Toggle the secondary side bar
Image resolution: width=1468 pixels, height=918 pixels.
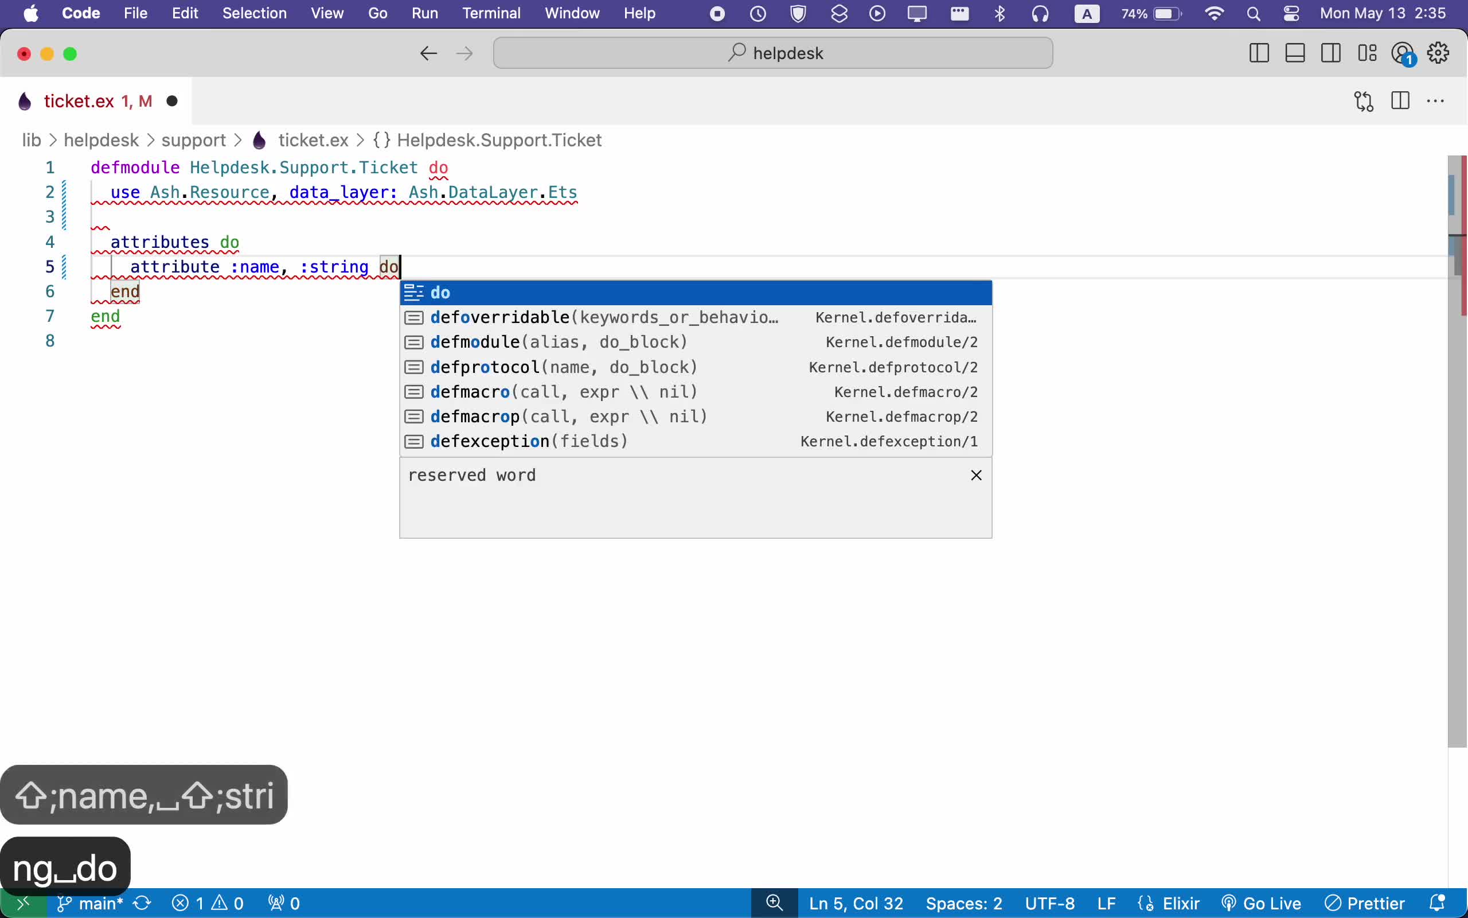pos(1331,53)
